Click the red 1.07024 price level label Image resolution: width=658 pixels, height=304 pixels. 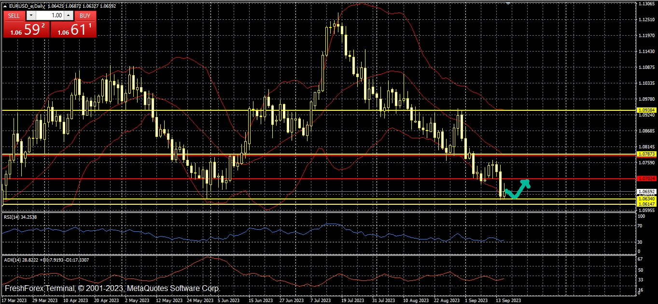point(646,179)
